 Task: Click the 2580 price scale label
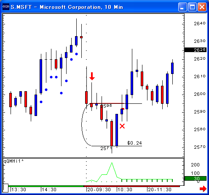click(200, 129)
